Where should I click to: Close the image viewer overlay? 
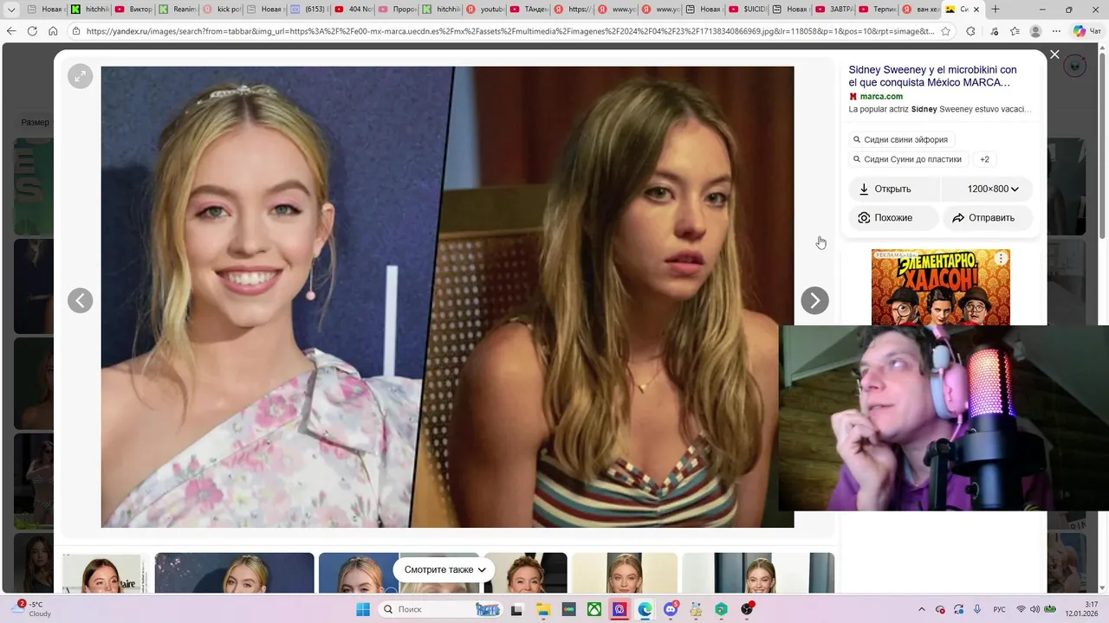(1054, 55)
